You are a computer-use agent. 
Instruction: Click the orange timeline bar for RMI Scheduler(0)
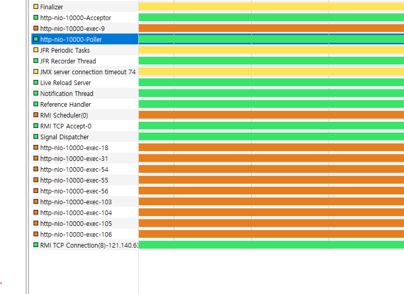(271, 115)
